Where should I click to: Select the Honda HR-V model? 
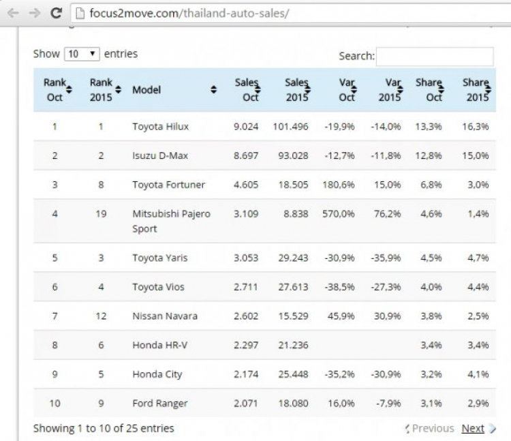pos(159,345)
